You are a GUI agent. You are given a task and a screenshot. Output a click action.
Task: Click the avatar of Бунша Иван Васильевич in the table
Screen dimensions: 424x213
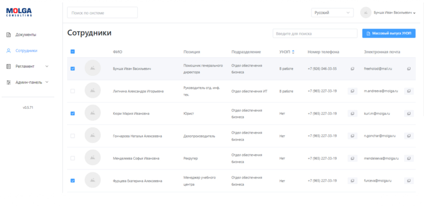coord(92,68)
